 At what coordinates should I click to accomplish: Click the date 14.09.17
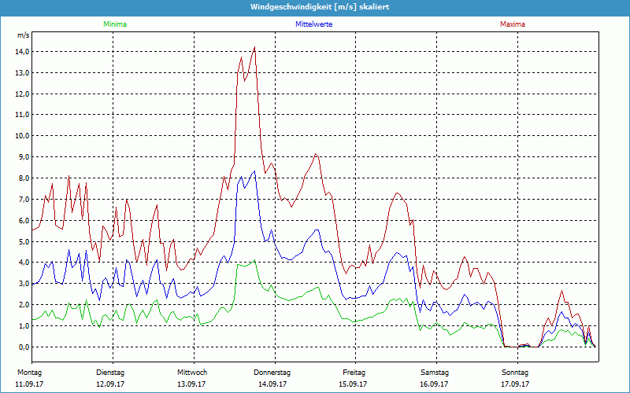click(x=272, y=384)
